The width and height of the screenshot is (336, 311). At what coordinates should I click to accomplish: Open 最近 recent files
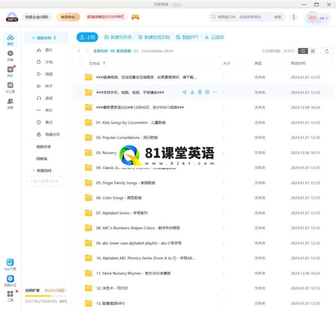45,122
